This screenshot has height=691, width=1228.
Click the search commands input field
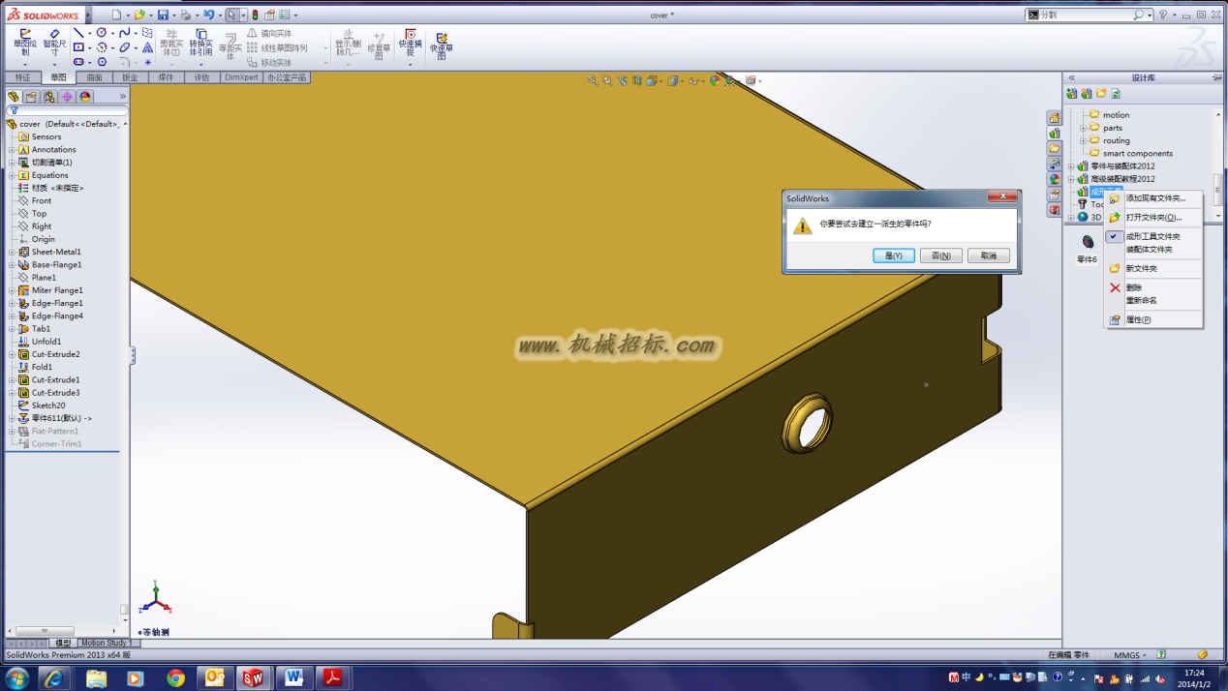1086,15
